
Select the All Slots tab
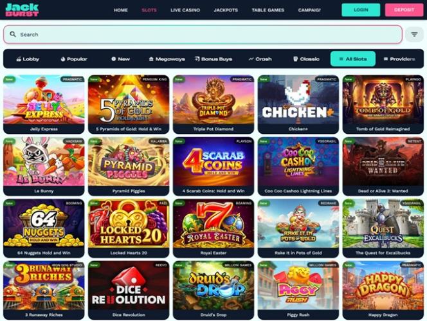click(352, 59)
